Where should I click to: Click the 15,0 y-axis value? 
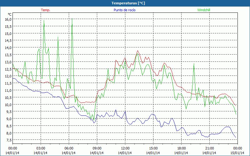click(8, 33)
